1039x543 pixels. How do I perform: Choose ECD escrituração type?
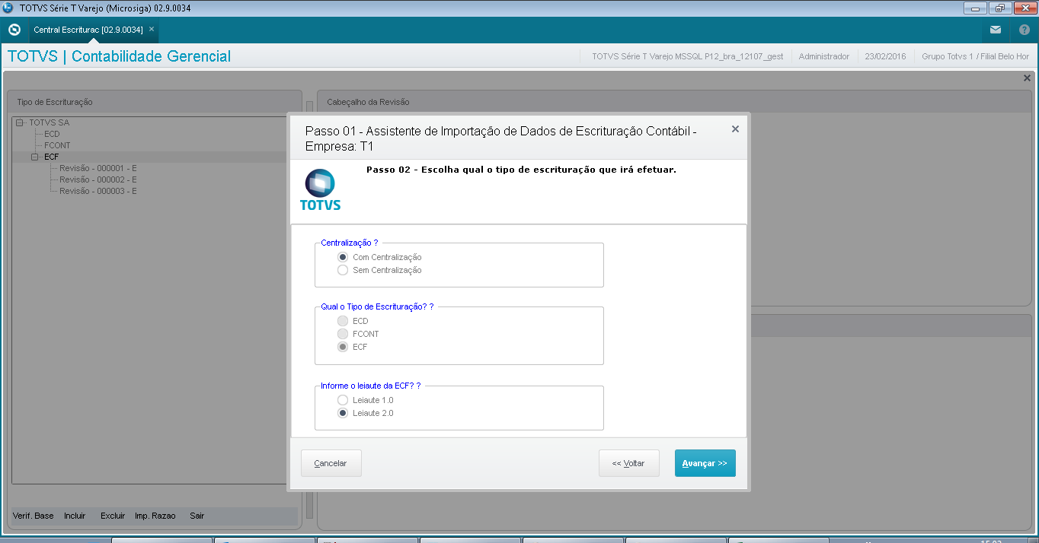[343, 321]
